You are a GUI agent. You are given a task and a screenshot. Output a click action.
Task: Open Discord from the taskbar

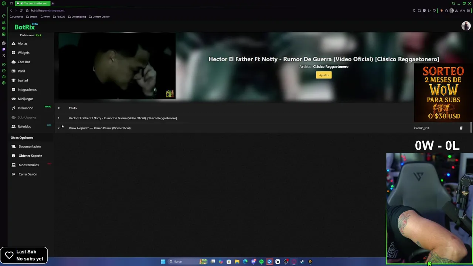tap(253, 262)
